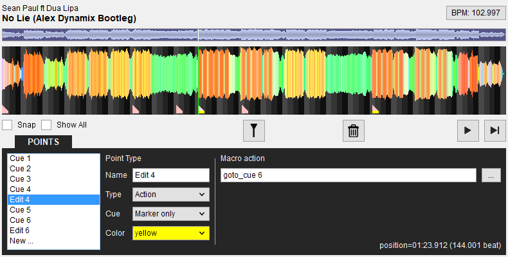Switch to the POINTS tab
This screenshot has height=257, width=508.
(44, 142)
